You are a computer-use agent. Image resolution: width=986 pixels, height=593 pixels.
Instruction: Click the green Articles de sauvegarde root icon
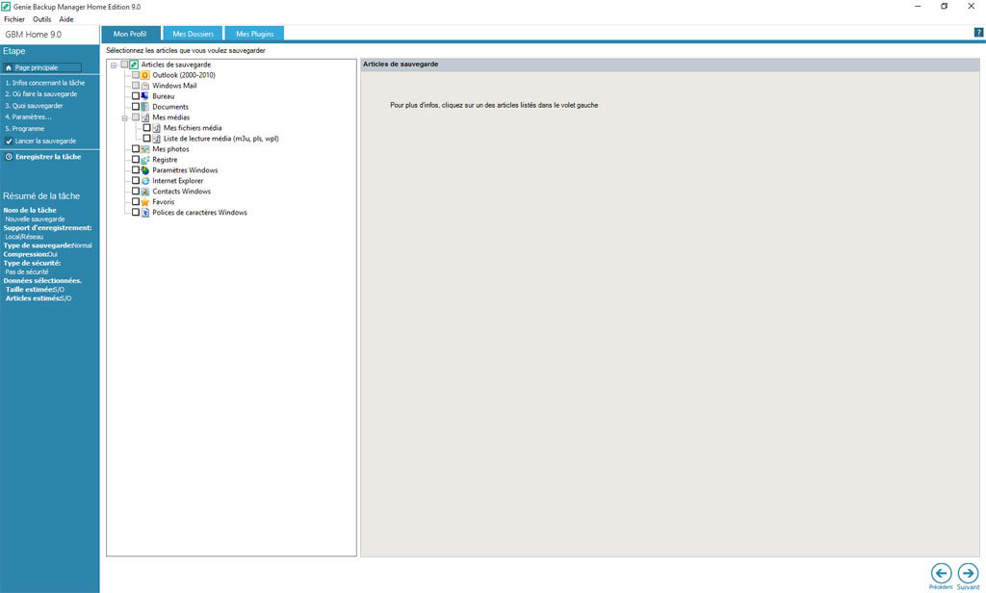[x=134, y=64]
